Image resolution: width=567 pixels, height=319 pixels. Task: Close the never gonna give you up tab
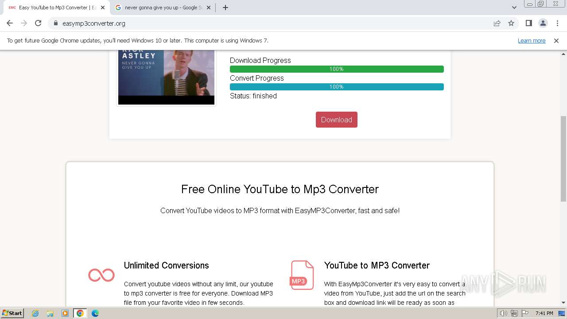(209, 8)
